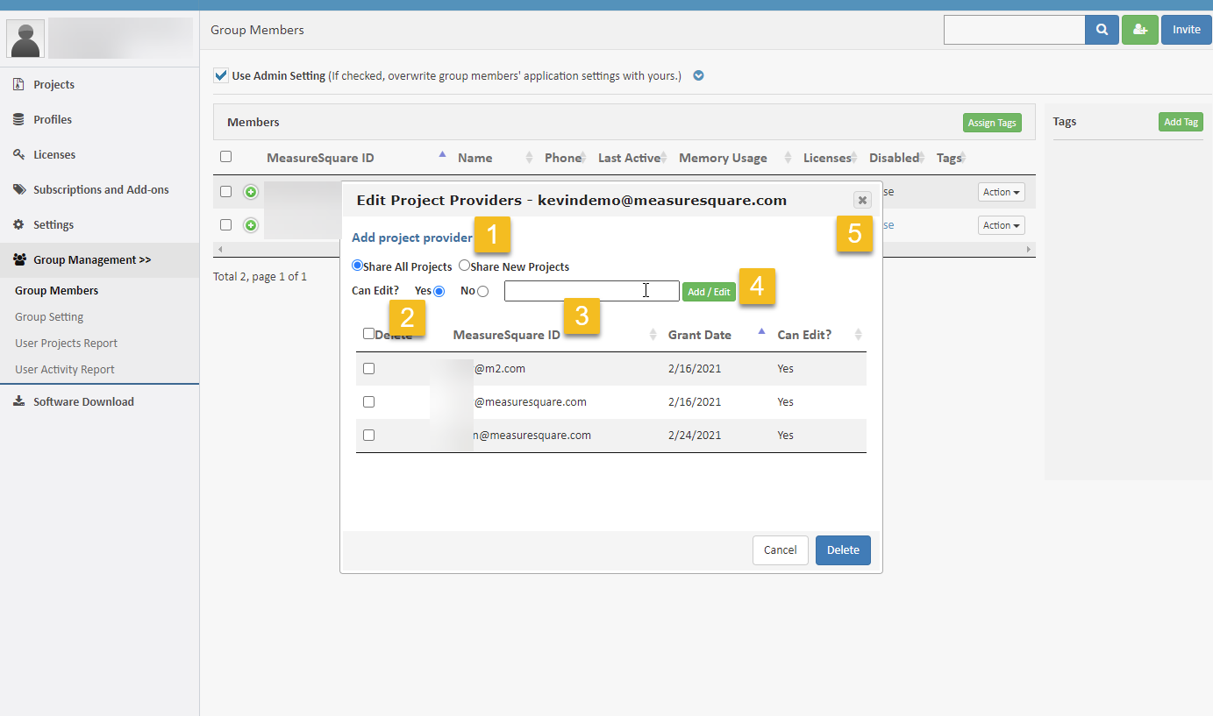Viewport: 1213px width, 716px height.
Task: Choose Yes for Can Edit?
Action: tap(439, 291)
